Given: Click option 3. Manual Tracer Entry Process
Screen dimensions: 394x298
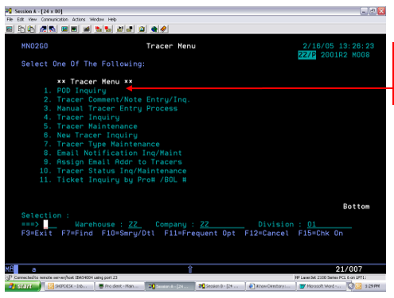Looking at the screenshot, I should pyautogui.click(x=111, y=109).
